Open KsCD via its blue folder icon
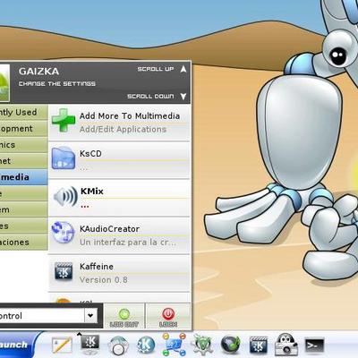This screenshot has width=358, height=358. point(64,158)
